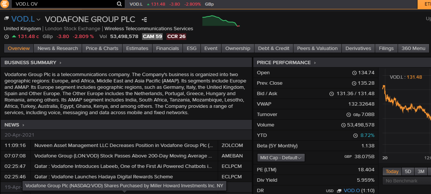
Task: Open the Mkt Cap - Default dropdown
Action: pos(281,158)
